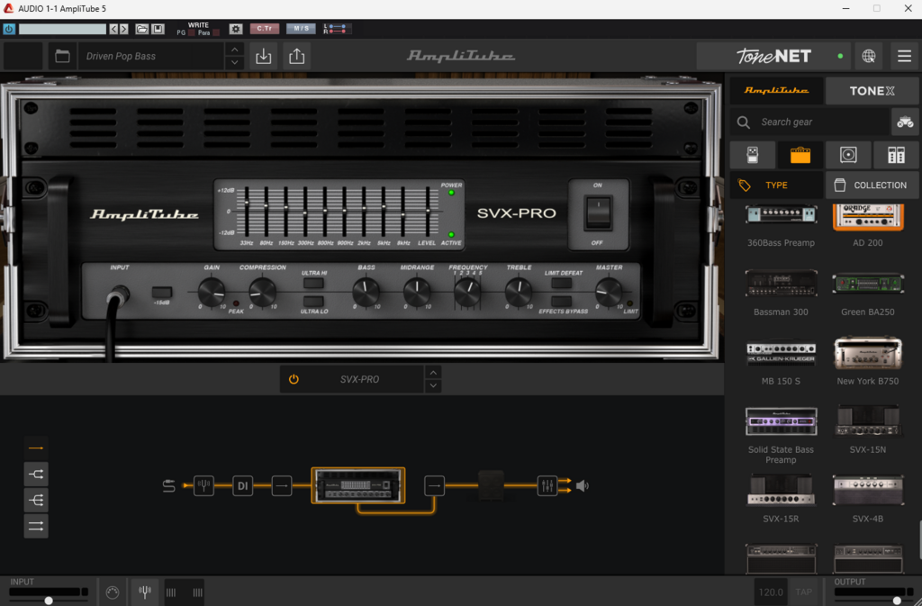
Task: Select the TYPE filter tab
Action: pyautogui.click(x=776, y=185)
